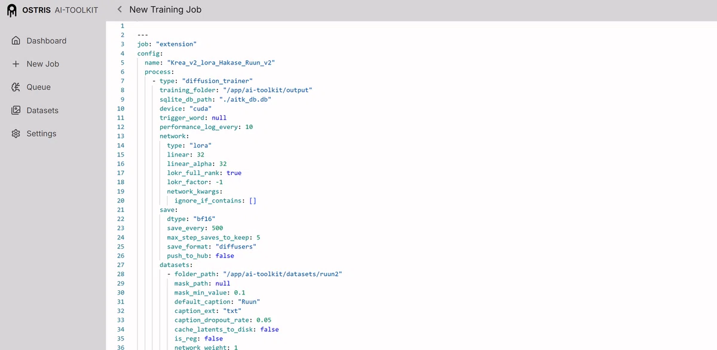Click push_to_hub false value
Viewport: 717px width, 350px height.
[225, 256]
